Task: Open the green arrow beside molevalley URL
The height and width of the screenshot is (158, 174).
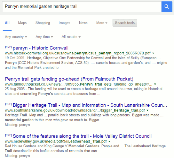Action: 109,141
